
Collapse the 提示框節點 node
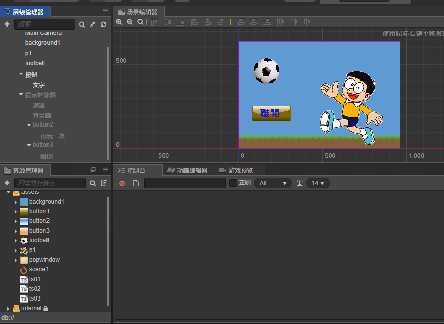point(21,94)
